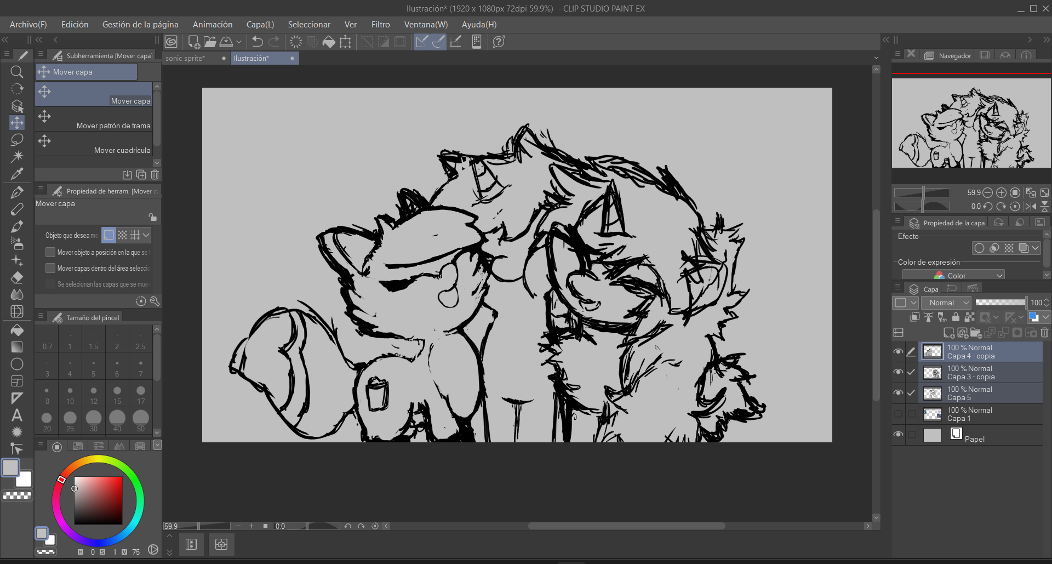The height and width of the screenshot is (564, 1052).
Task: Choose 'Mover patrón de trama' sub tool
Action: pos(94,119)
